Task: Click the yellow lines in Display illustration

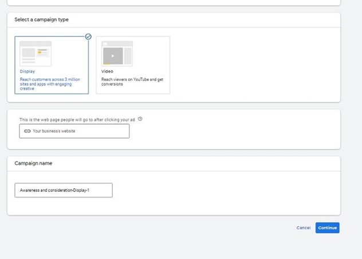Action: pyautogui.click(x=42, y=52)
